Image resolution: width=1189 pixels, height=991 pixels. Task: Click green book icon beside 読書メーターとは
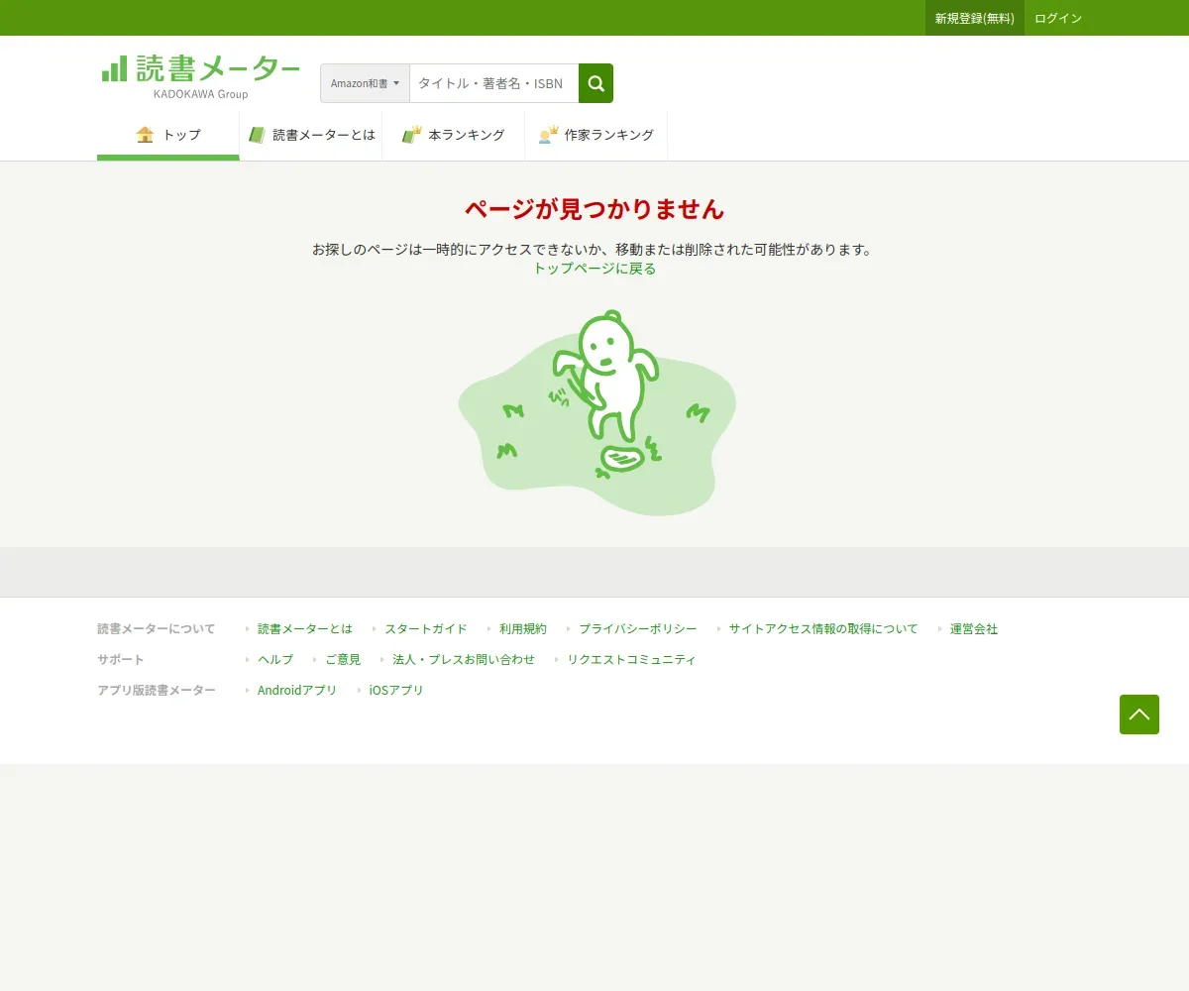pos(257,135)
